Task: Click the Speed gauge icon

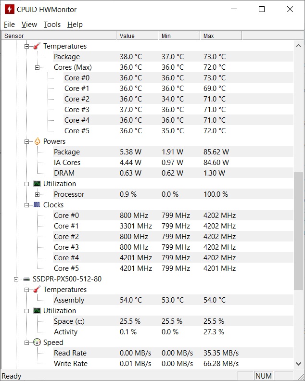Action: coord(37,343)
